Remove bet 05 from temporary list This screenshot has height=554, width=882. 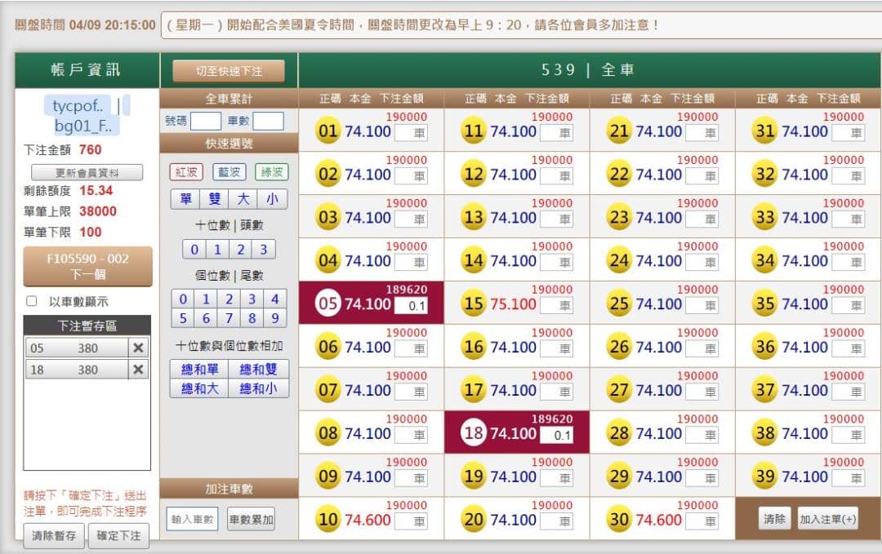tap(138, 348)
